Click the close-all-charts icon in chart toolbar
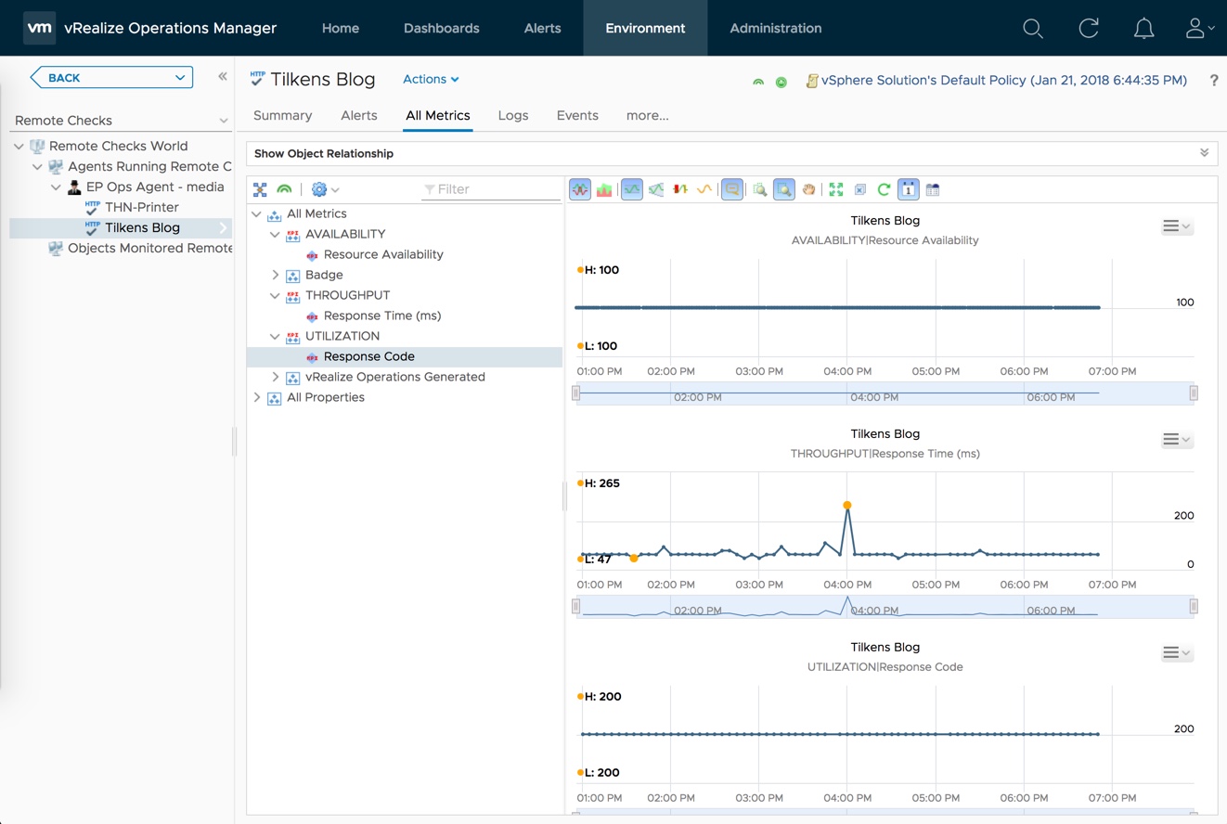The image size is (1227, 824). (860, 189)
